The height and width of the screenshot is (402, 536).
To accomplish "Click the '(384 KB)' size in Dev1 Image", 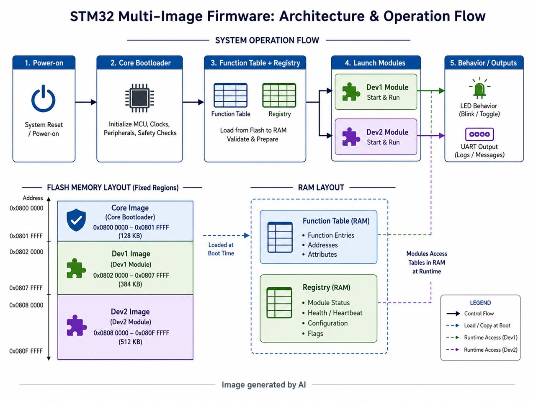I will tap(130, 284).
